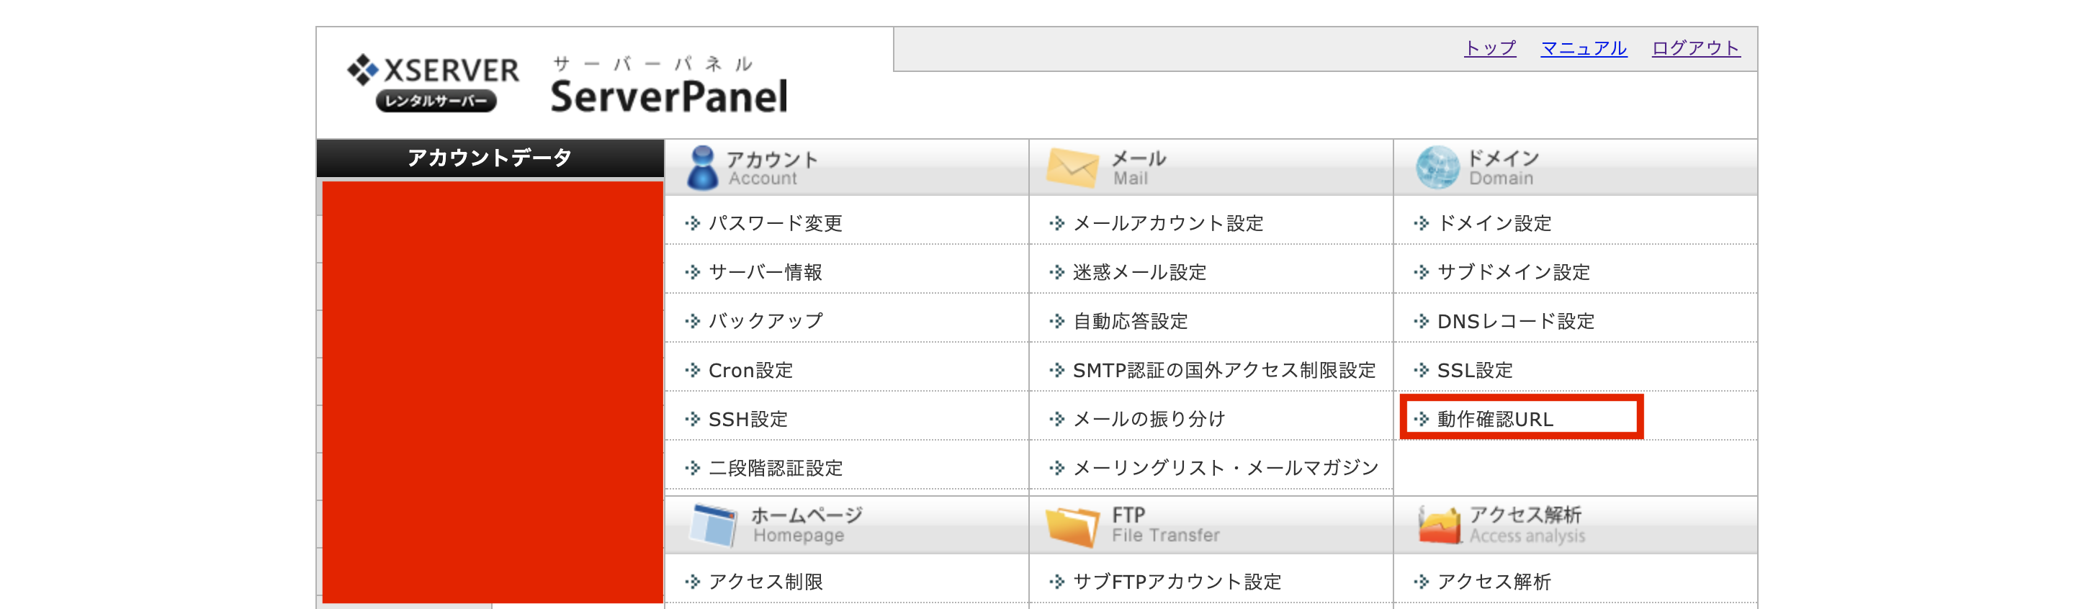Image resolution: width=2074 pixels, height=609 pixels.
Task: Open SSL設定
Action: (1475, 370)
